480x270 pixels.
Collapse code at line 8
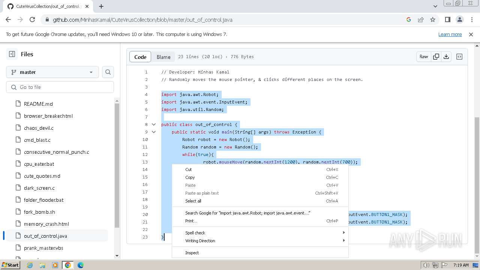pyautogui.click(x=154, y=124)
